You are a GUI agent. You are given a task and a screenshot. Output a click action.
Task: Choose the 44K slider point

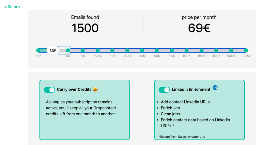coord(157,50)
